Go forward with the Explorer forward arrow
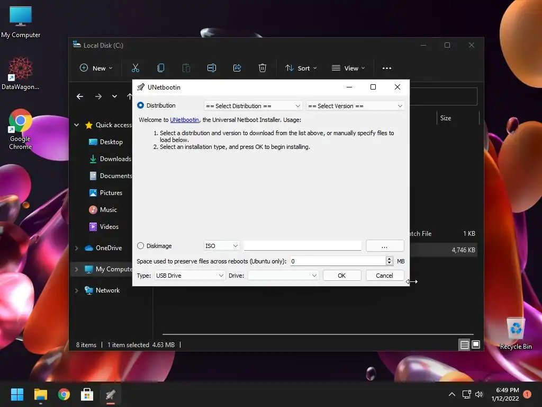 pos(98,96)
